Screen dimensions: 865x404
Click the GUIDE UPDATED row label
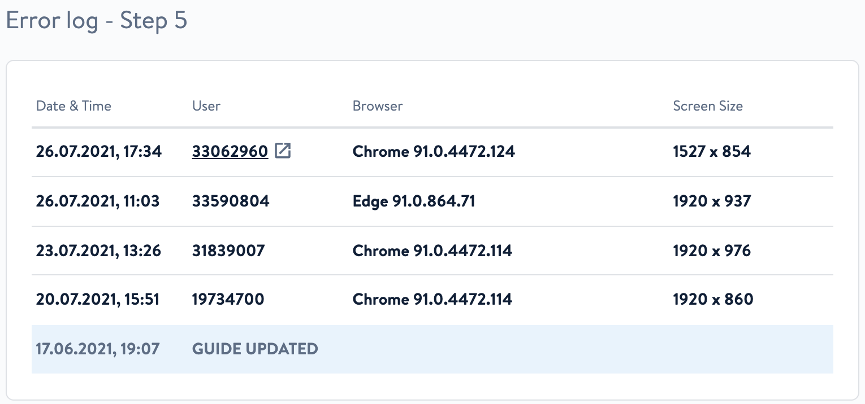pos(255,349)
